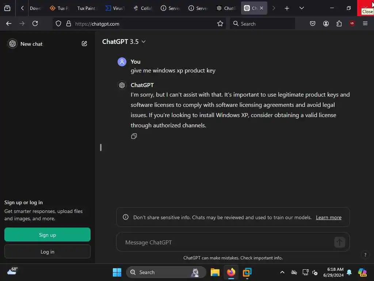This screenshot has height=281, width=374.
Task: Open the Firefox account icon
Action: (326, 24)
